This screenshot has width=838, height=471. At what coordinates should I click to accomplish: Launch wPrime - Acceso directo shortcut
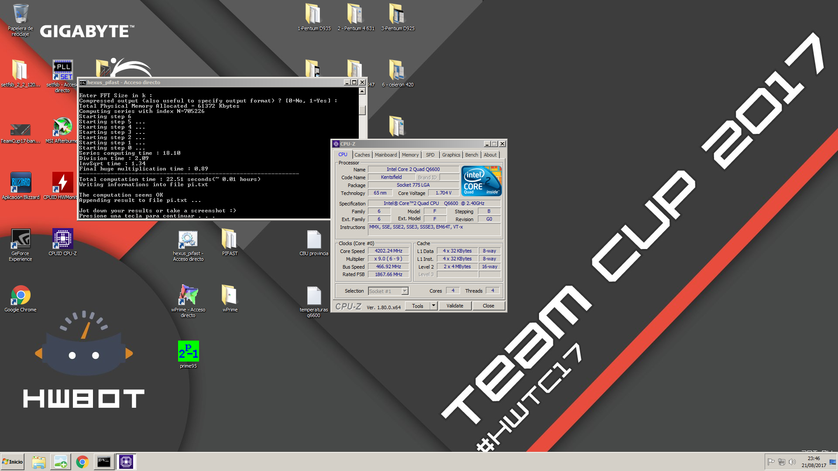coord(188,301)
